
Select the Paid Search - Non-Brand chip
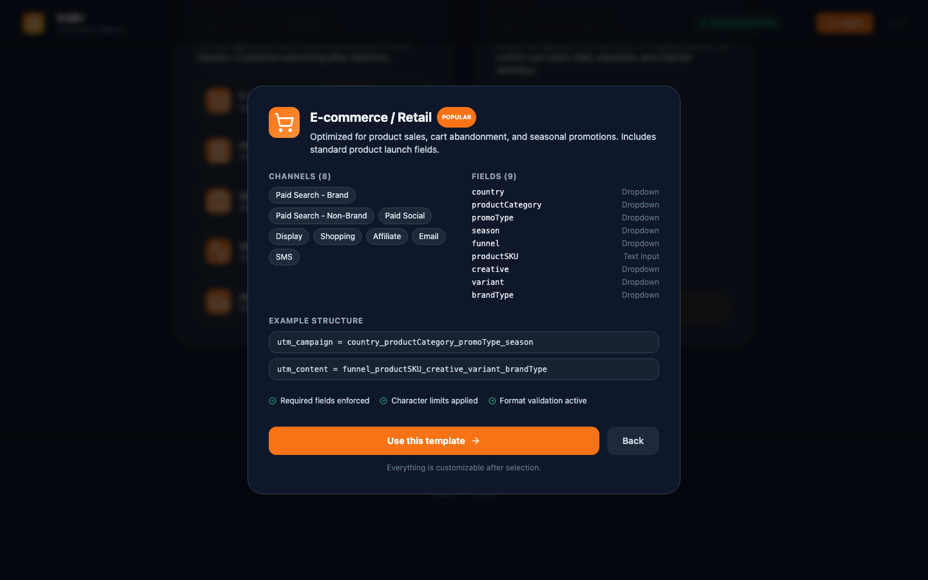[x=321, y=216]
